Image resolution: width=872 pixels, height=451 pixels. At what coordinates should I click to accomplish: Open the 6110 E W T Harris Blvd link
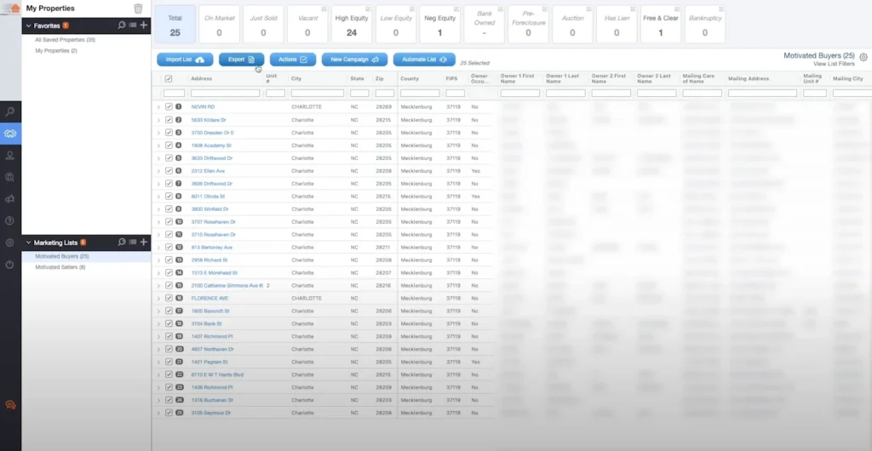click(x=217, y=375)
